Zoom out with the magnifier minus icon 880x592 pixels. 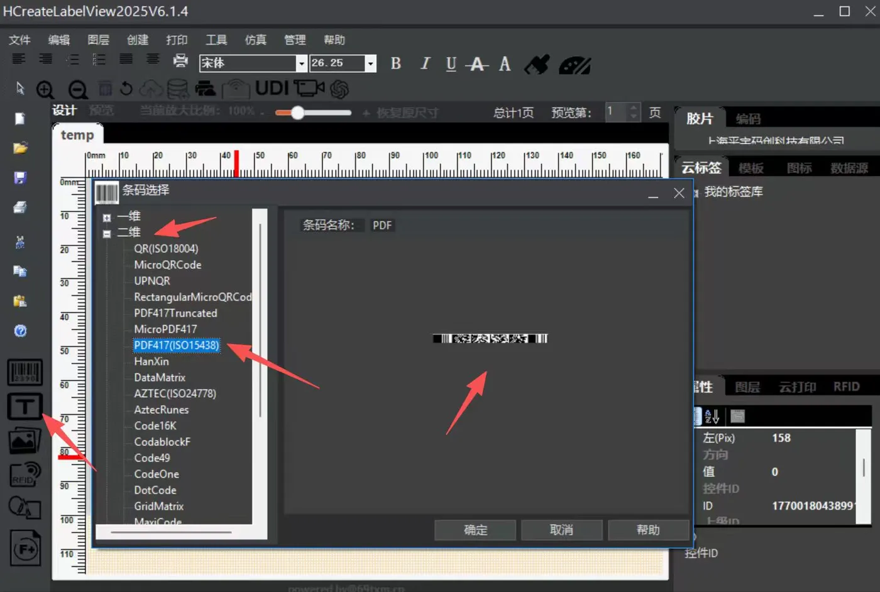point(78,90)
